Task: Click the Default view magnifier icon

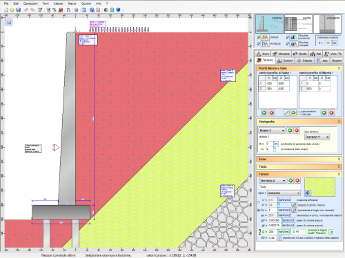Action: point(264,37)
